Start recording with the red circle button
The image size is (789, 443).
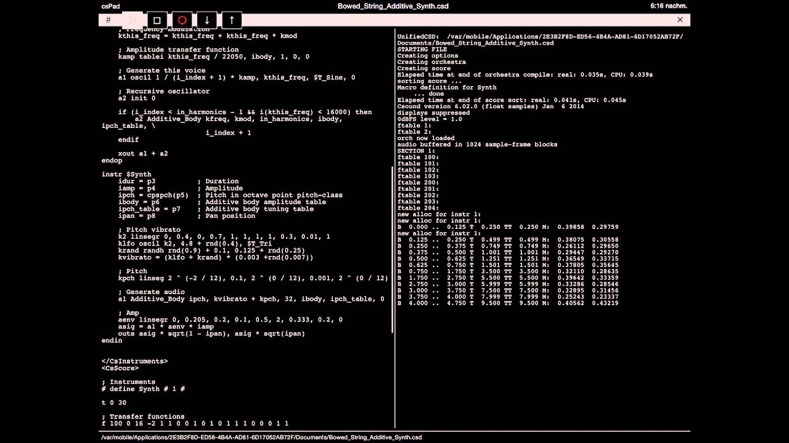point(182,20)
